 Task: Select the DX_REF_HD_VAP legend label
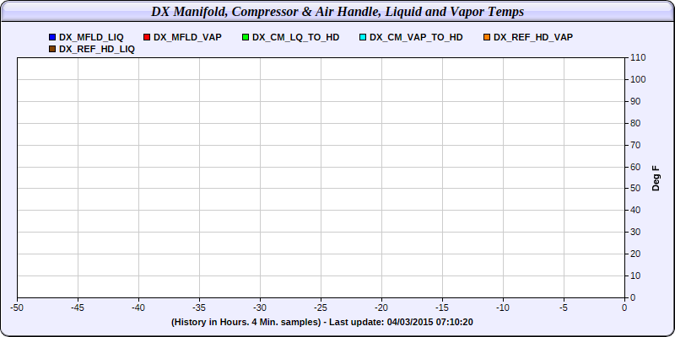[x=533, y=37]
